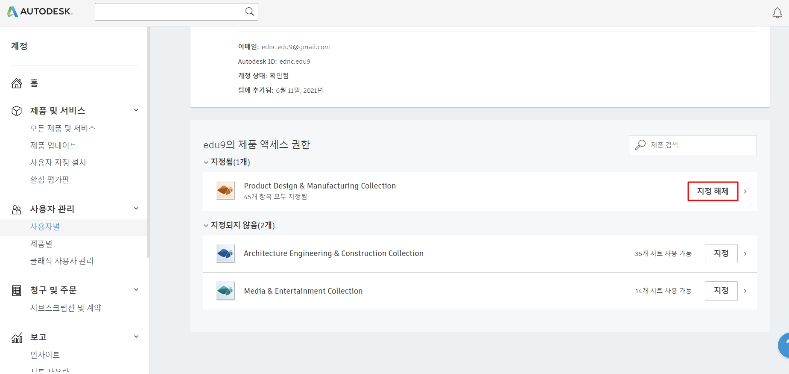789x374 pixels.
Task: Click Media & Entertainment Collection name
Action: 303,291
